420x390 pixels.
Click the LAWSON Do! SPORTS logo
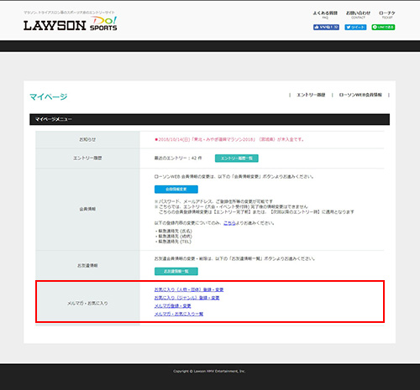tap(71, 23)
